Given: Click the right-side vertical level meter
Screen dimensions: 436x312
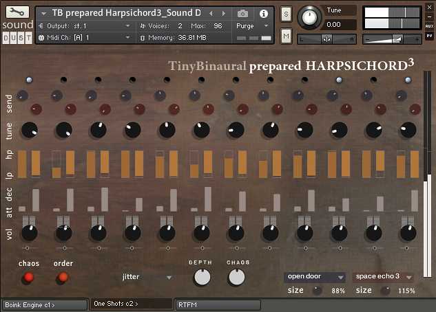Looking at the screenshot, I should tap(427, 174).
